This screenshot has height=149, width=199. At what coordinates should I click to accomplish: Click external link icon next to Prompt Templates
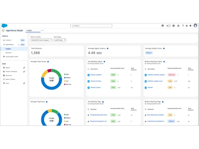pos(24,72)
